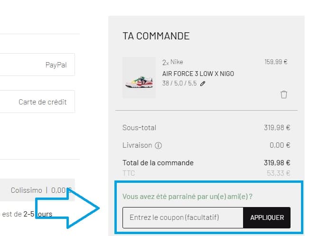Click the TTC amount 53,33 €
The image size is (310, 236).
click(x=278, y=173)
